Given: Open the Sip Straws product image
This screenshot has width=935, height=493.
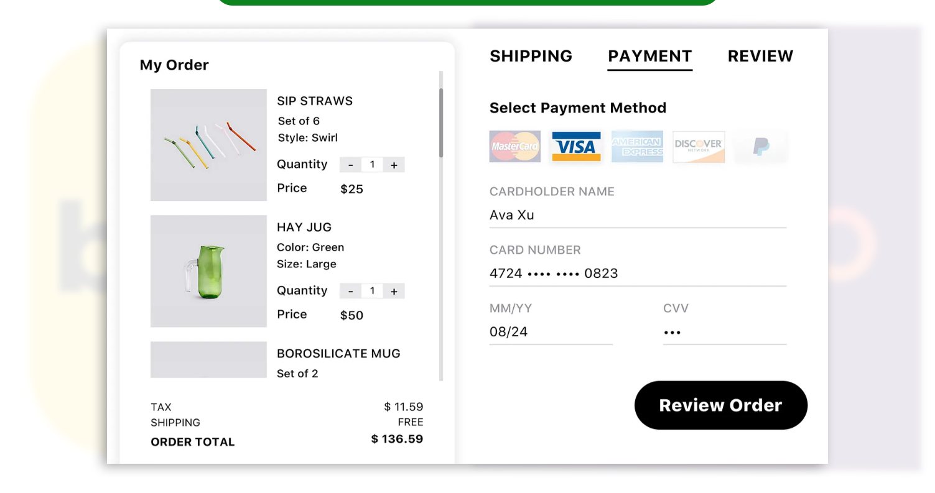Looking at the screenshot, I should point(208,145).
